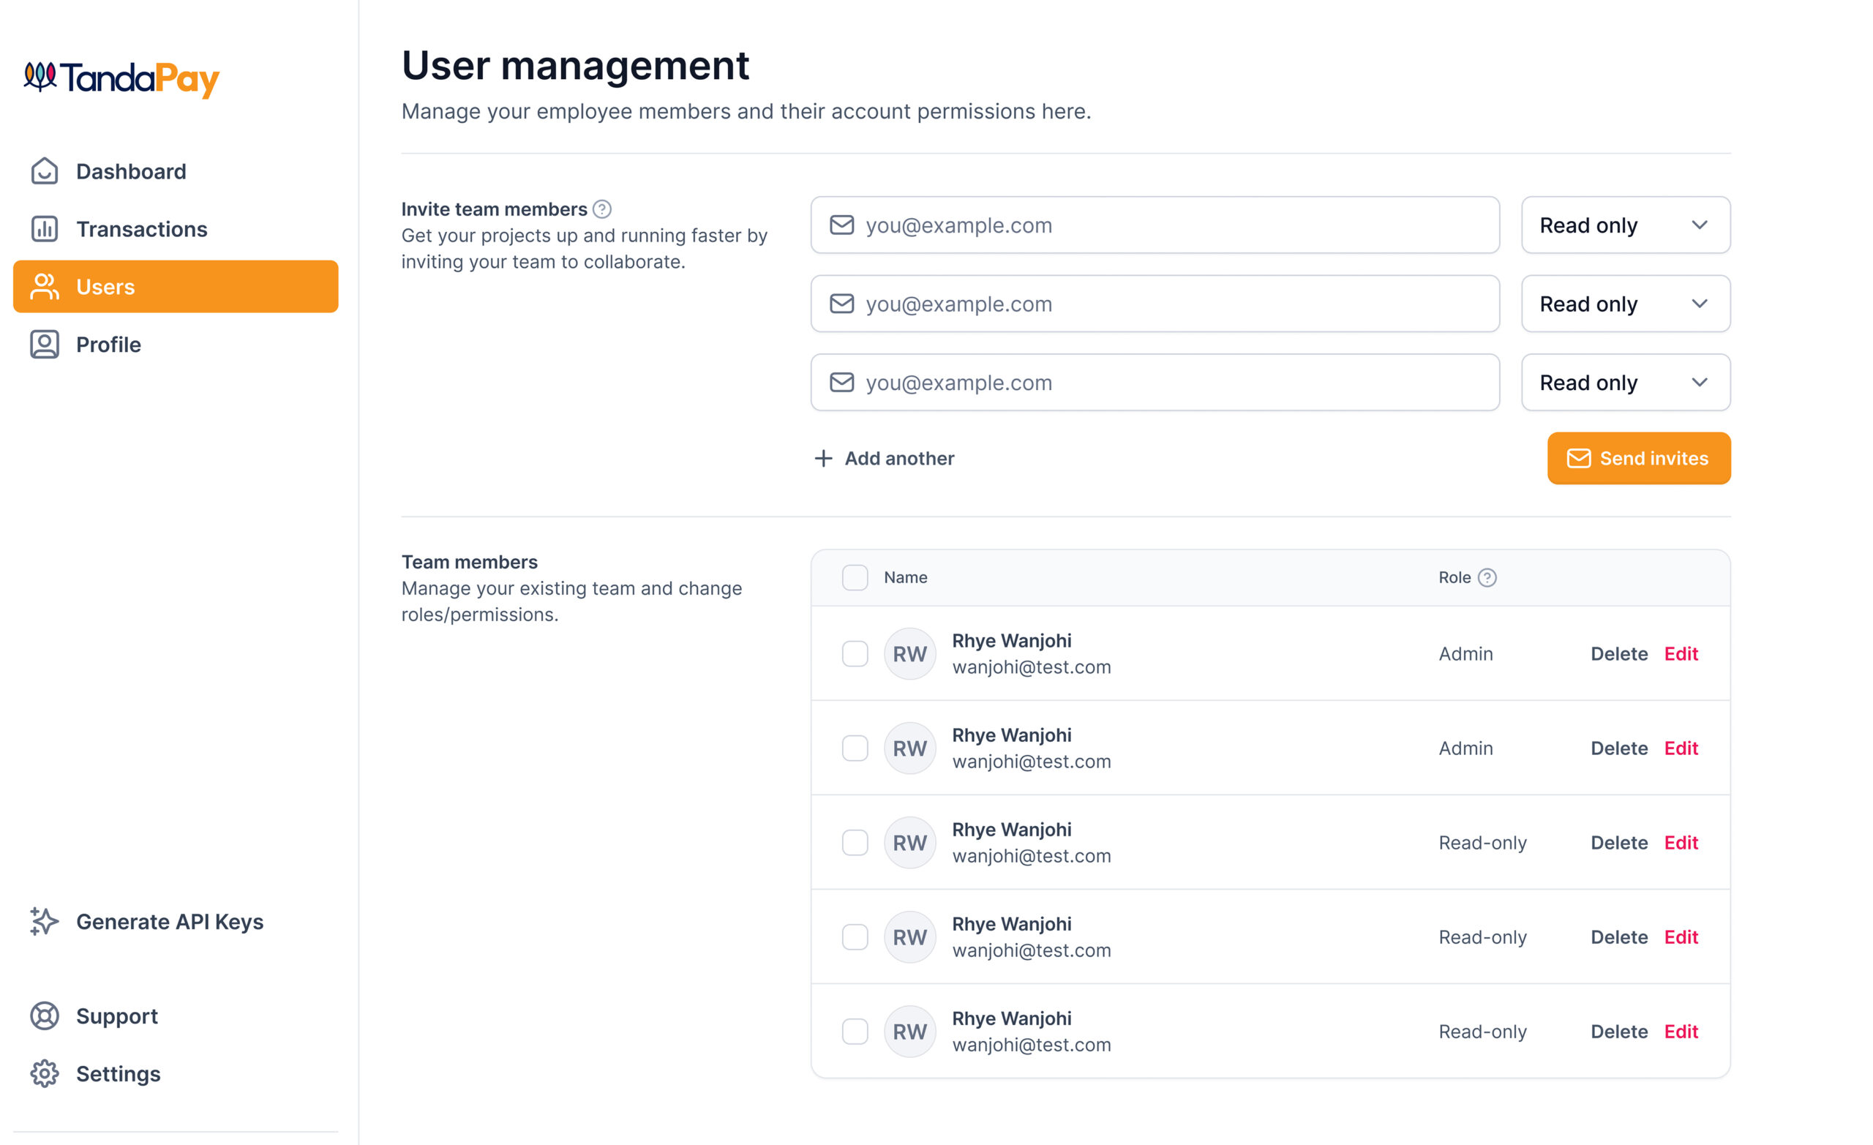The width and height of the screenshot is (1873, 1145).
Task: Check the first Rhye Wanjohi row checkbox
Action: 855,654
